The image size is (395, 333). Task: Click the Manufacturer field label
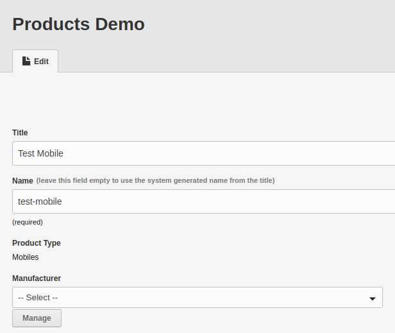tap(37, 278)
